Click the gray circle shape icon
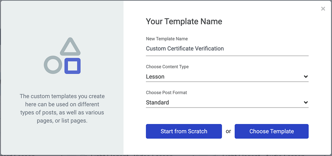The width and height of the screenshot is (332, 156). pos(53,65)
